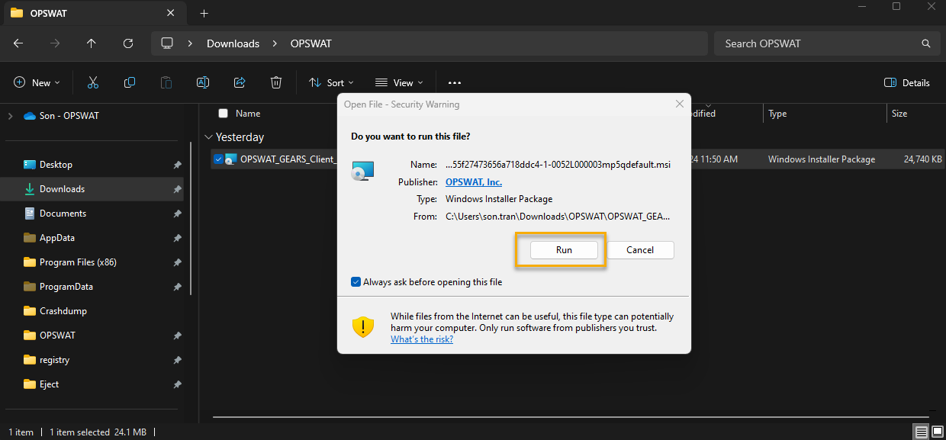The width and height of the screenshot is (946, 440).
Task: Rename the selected file
Action: [203, 82]
